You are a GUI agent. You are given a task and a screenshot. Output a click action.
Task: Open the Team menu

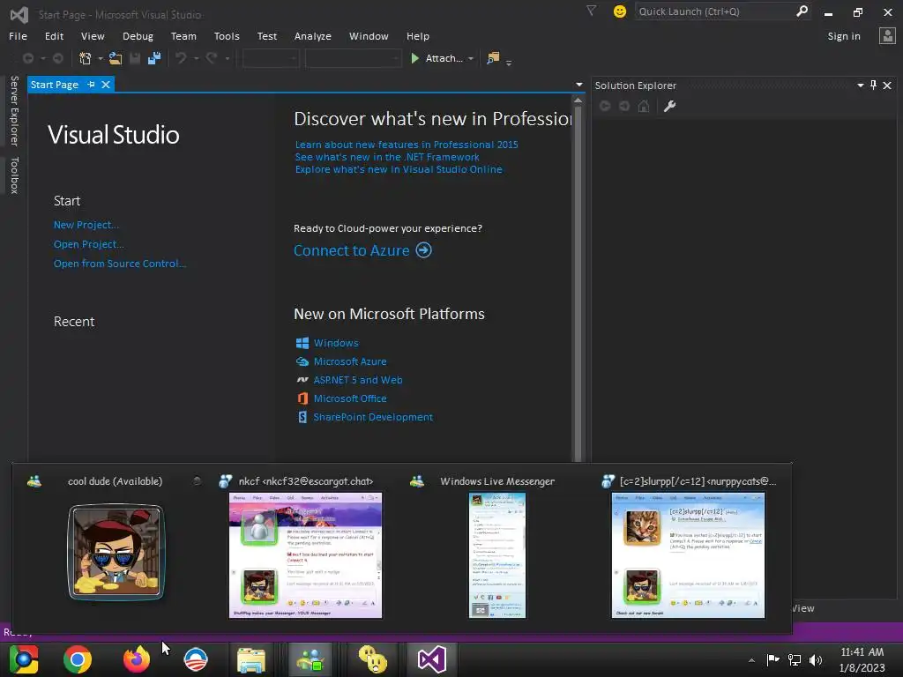click(183, 36)
